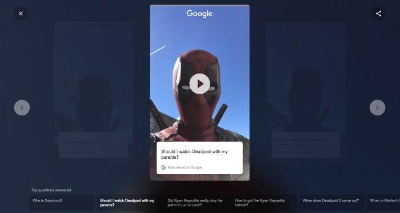The width and height of the screenshot is (400, 213).
Task: Go to previous card with left arrow
Action: pyautogui.click(x=22, y=107)
